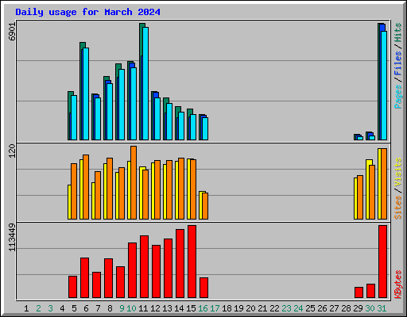This screenshot has height=317, width=407.
Task: Click the Files legend label
Action: point(397,63)
